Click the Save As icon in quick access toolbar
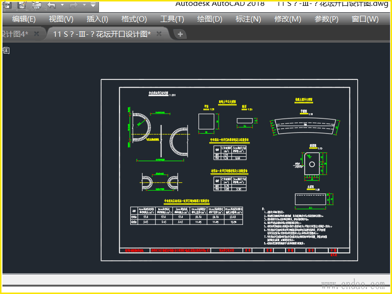Screen dimensions: 392x294 coord(23,5)
